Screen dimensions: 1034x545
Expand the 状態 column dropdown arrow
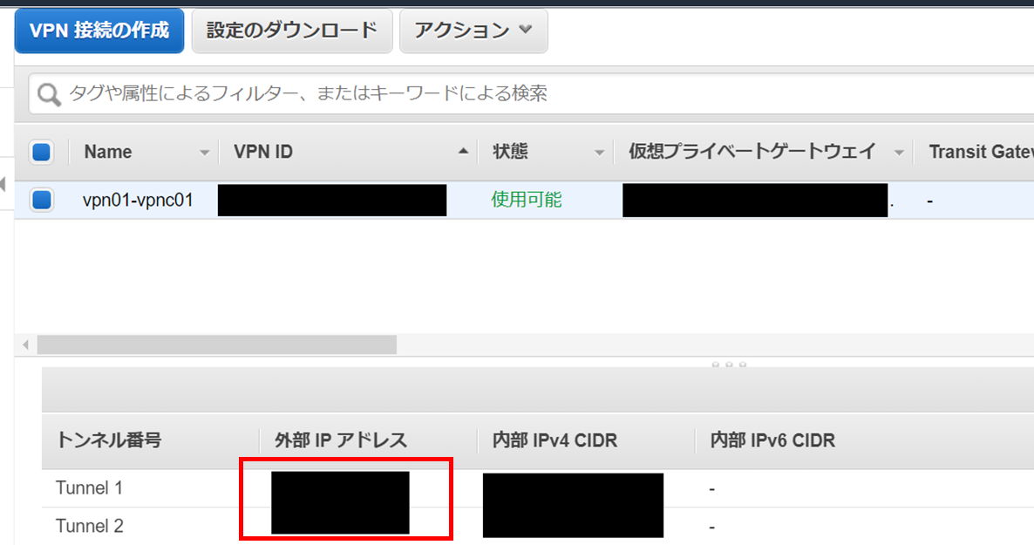[x=600, y=153]
